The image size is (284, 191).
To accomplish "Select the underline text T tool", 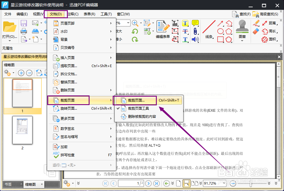I will [x=185, y=39].
